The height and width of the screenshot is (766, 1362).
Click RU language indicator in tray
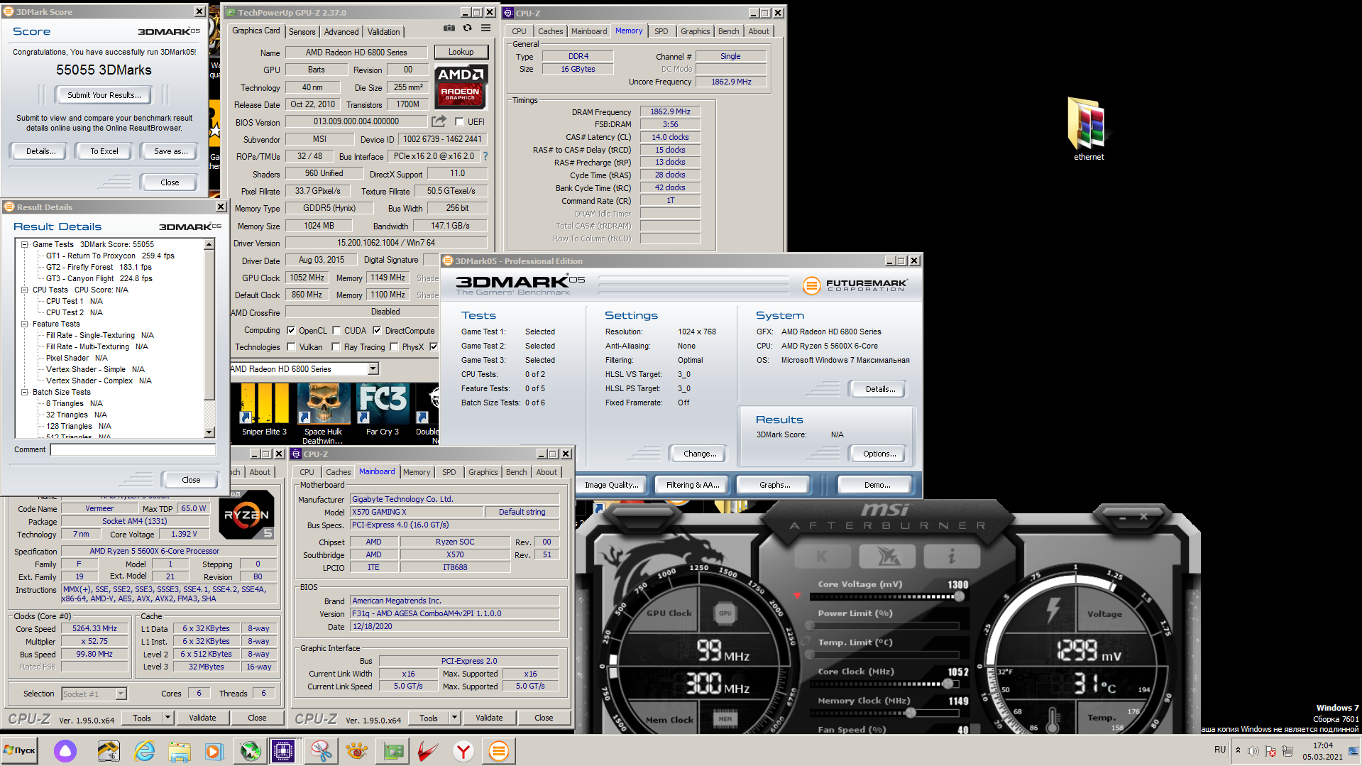coord(1220,750)
